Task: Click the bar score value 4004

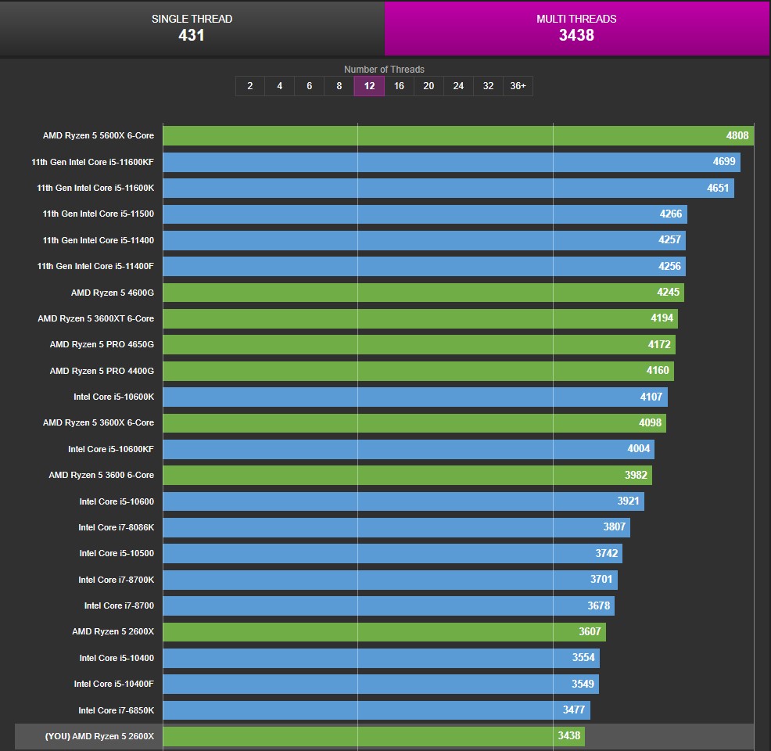Action: pyautogui.click(x=638, y=448)
